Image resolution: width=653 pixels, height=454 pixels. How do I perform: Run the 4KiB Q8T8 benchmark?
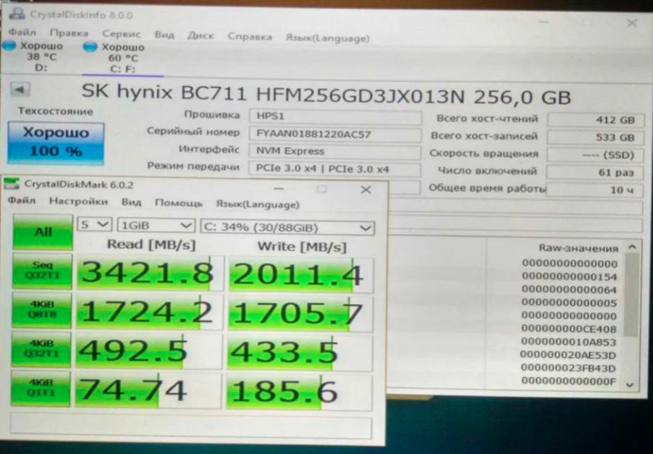pyautogui.click(x=41, y=309)
